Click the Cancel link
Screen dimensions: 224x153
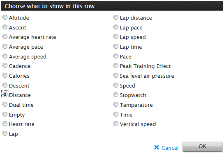[166, 148]
